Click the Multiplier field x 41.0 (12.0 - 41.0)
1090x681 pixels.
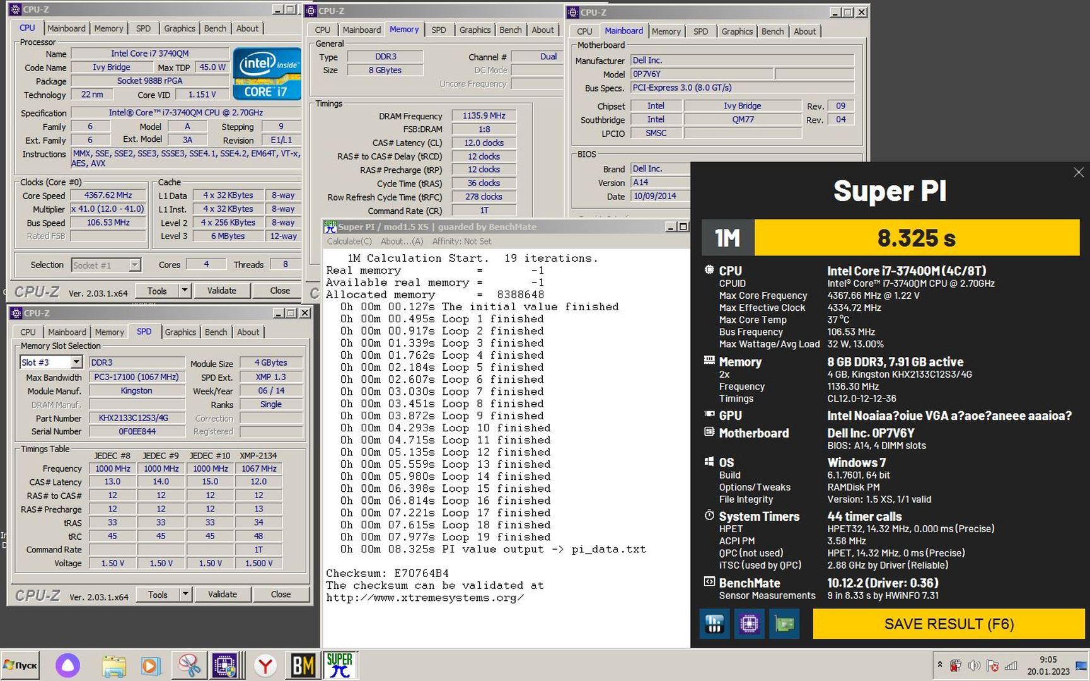click(x=108, y=209)
